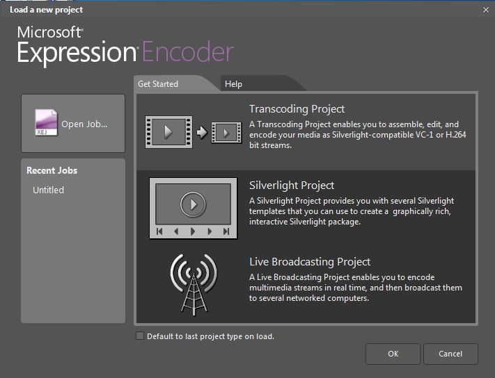Click the Live Broadcasting Project description text
495x378 pixels.
(x=356, y=288)
